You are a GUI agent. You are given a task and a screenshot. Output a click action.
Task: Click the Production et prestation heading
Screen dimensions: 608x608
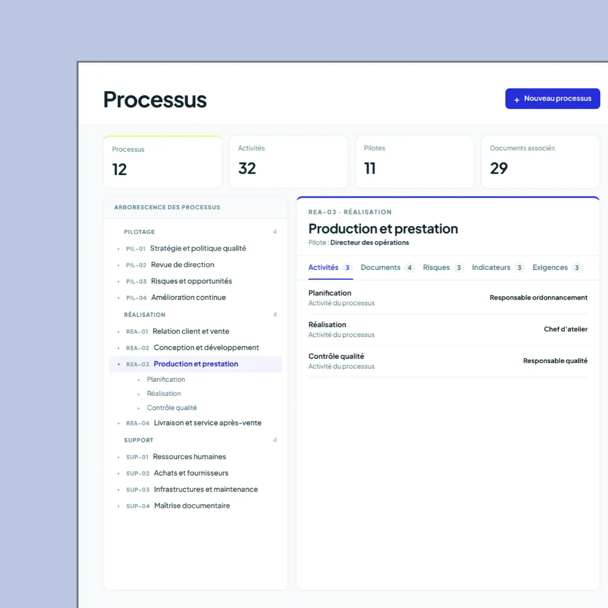click(x=383, y=229)
